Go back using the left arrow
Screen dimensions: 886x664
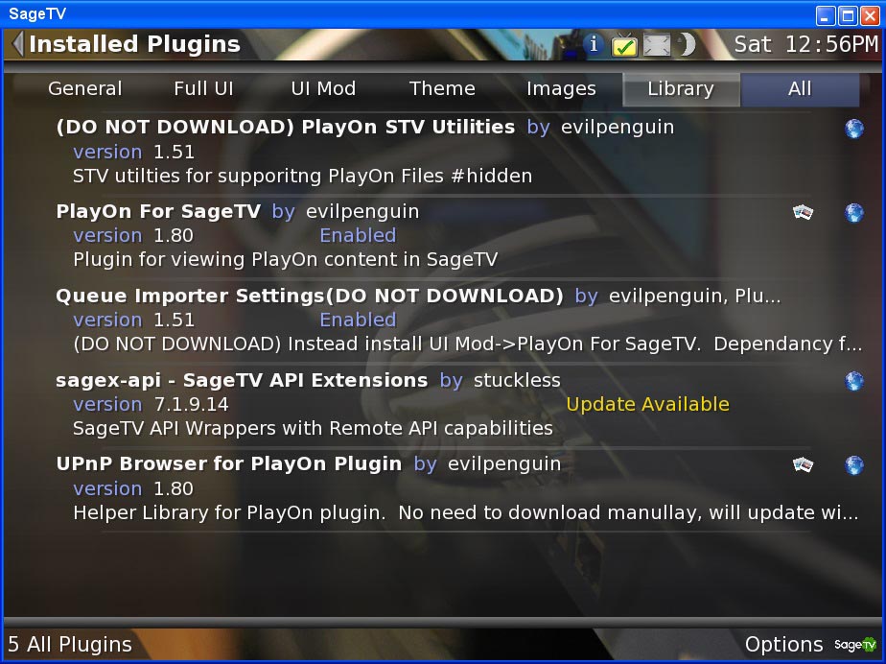point(17,43)
